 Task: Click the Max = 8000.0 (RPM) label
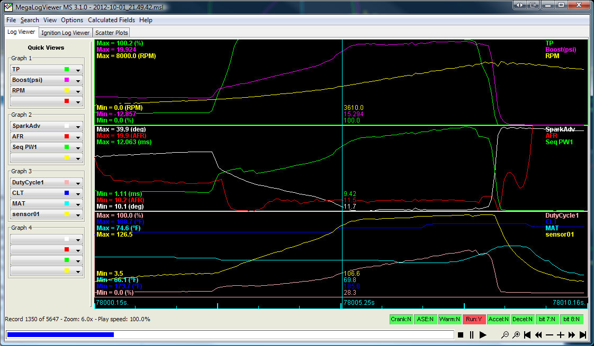point(126,56)
